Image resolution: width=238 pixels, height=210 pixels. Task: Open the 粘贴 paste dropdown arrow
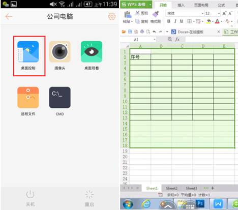point(132,21)
